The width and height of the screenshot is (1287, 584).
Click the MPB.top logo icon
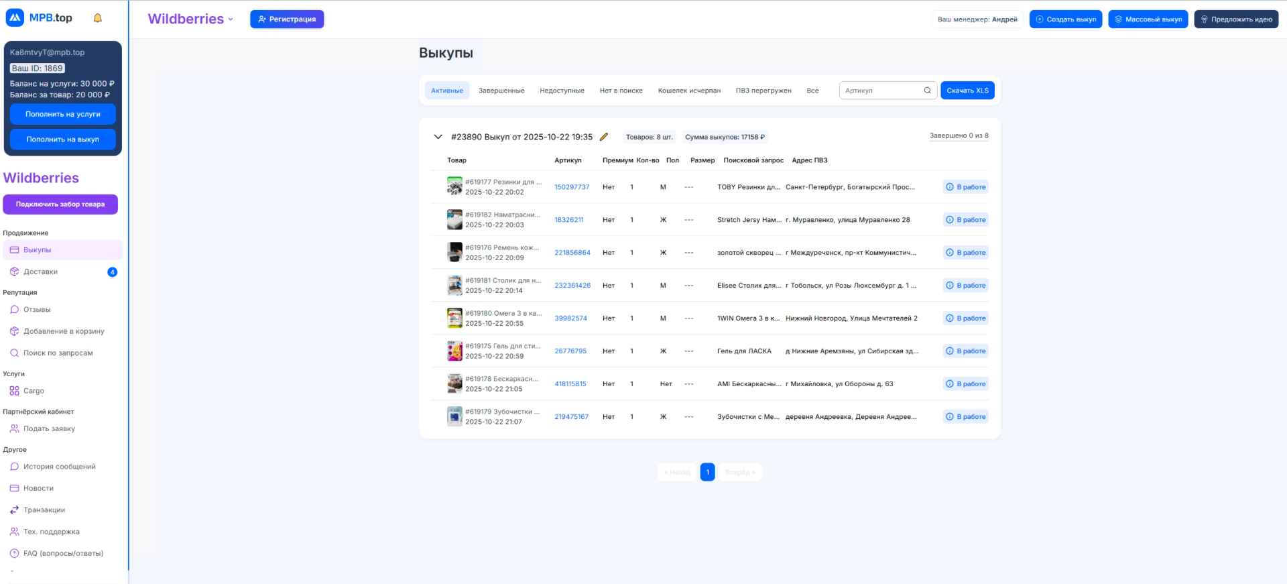(x=15, y=18)
